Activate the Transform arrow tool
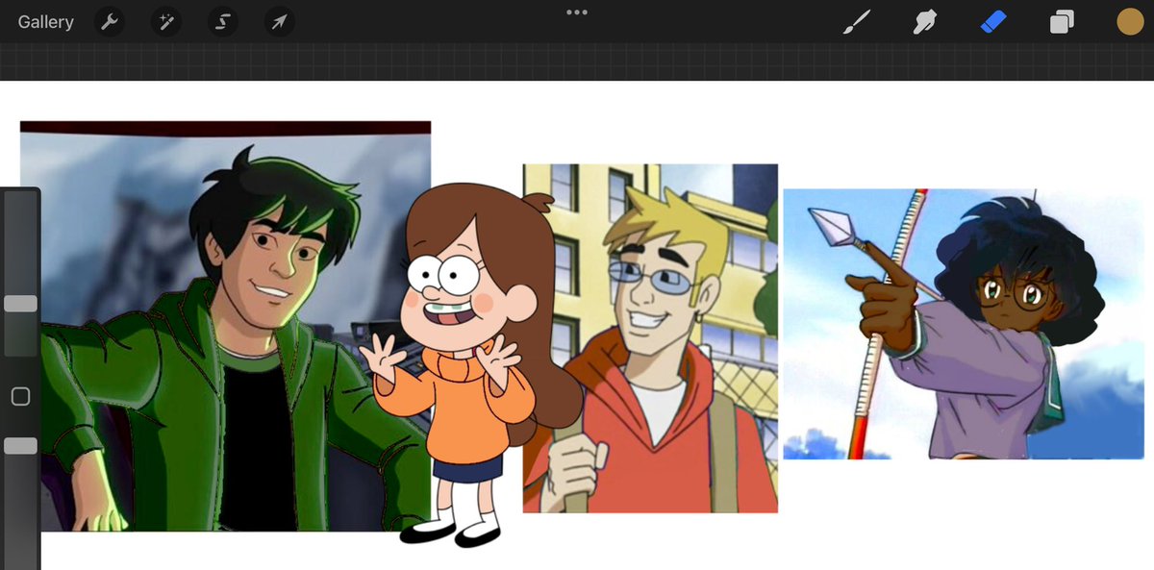This screenshot has height=570, width=1154. pyautogui.click(x=279, y=21)
